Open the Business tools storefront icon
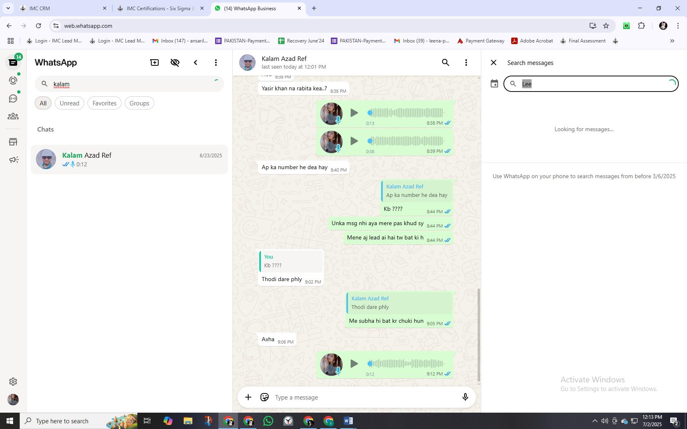687x429 pixels. (13, 142)
